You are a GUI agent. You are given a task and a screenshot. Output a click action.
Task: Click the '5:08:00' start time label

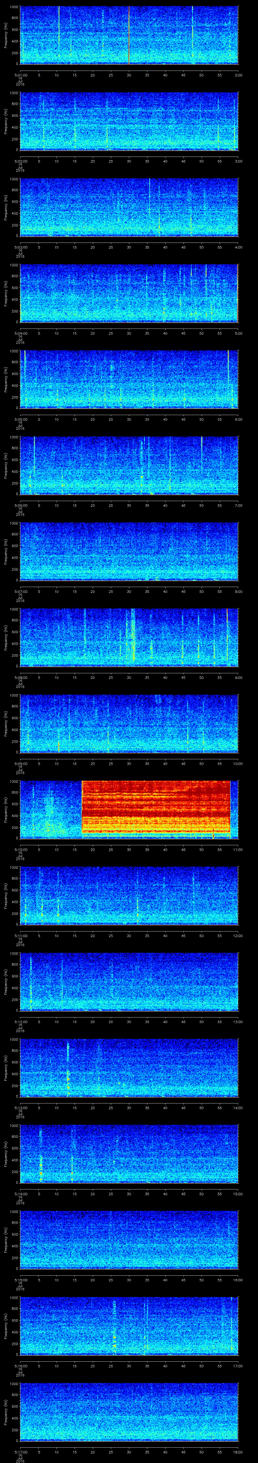point(20,678)
